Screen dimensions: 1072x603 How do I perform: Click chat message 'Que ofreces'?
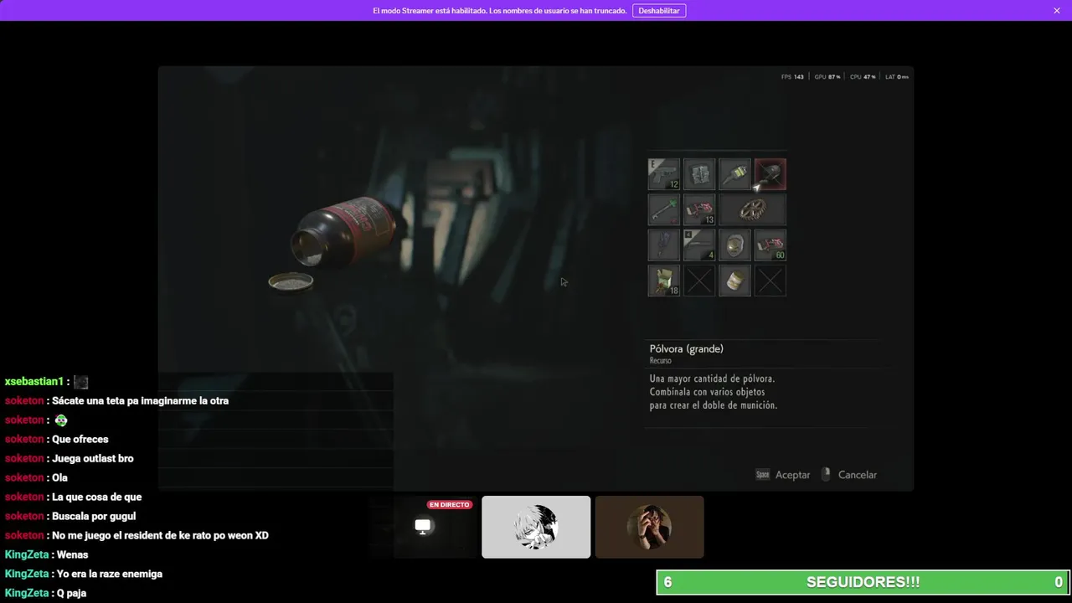(80, 440)
